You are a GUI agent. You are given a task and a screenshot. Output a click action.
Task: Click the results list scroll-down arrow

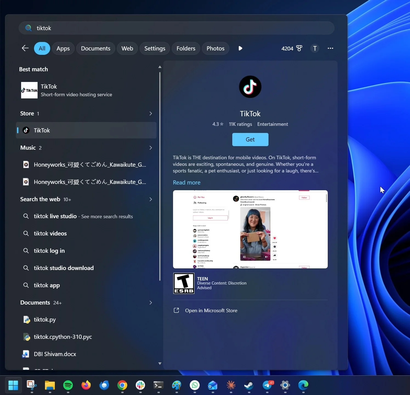point(160,363)
